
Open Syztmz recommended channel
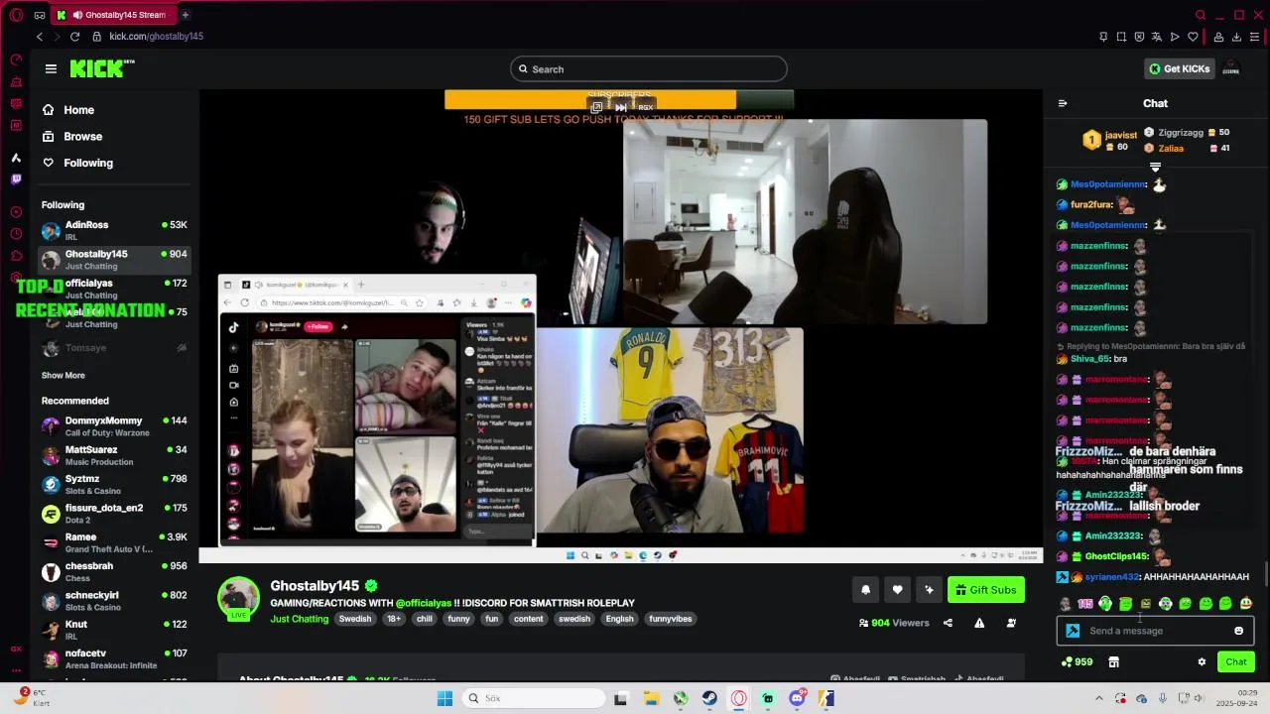click(114, 484)
